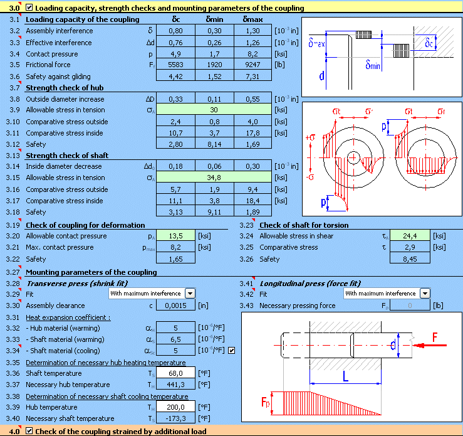Click hub comparative stress outside 0,8
The width and height of the screenshot is (463, 436).
pos(214,122)
